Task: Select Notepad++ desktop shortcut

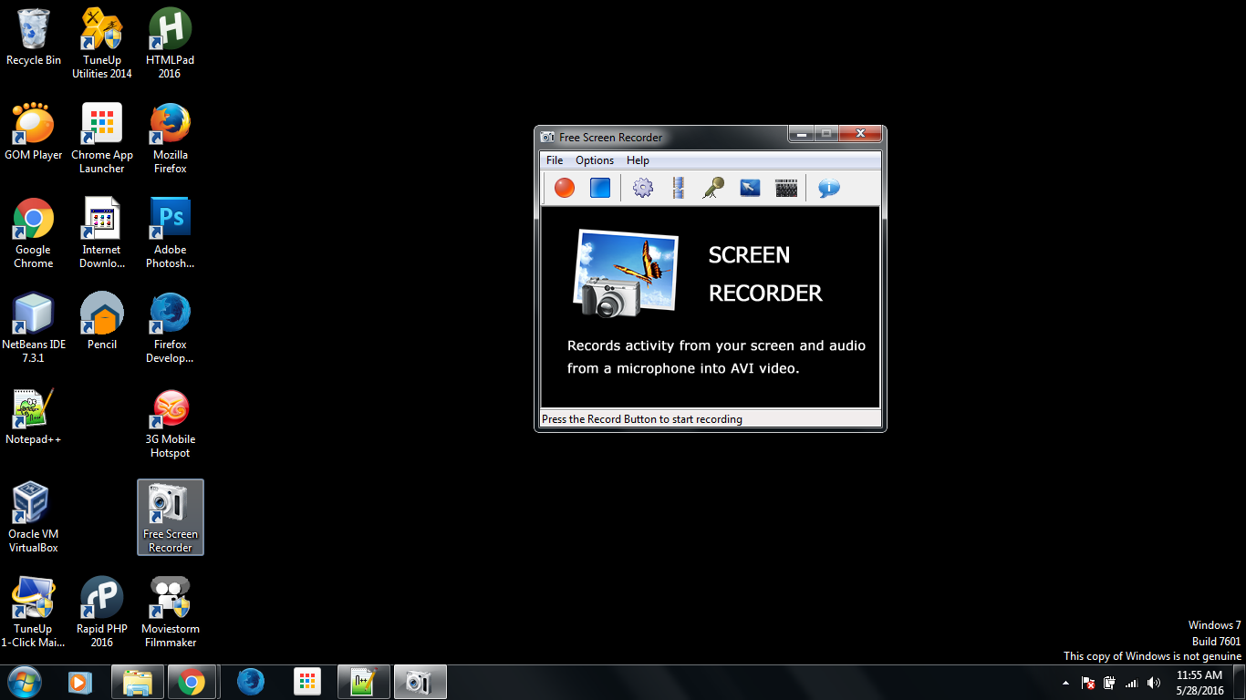Action: point(34,416)
